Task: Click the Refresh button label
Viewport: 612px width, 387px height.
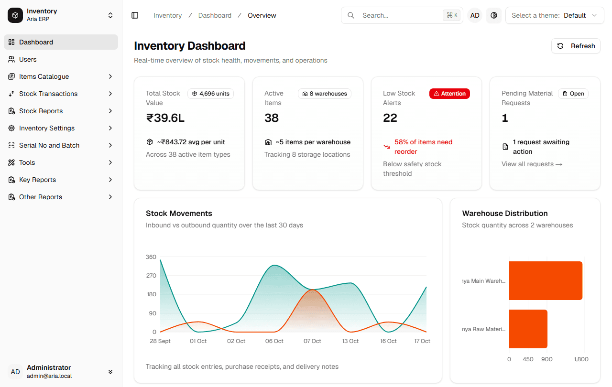Action: pyautogui.click(x=583, y=46)
